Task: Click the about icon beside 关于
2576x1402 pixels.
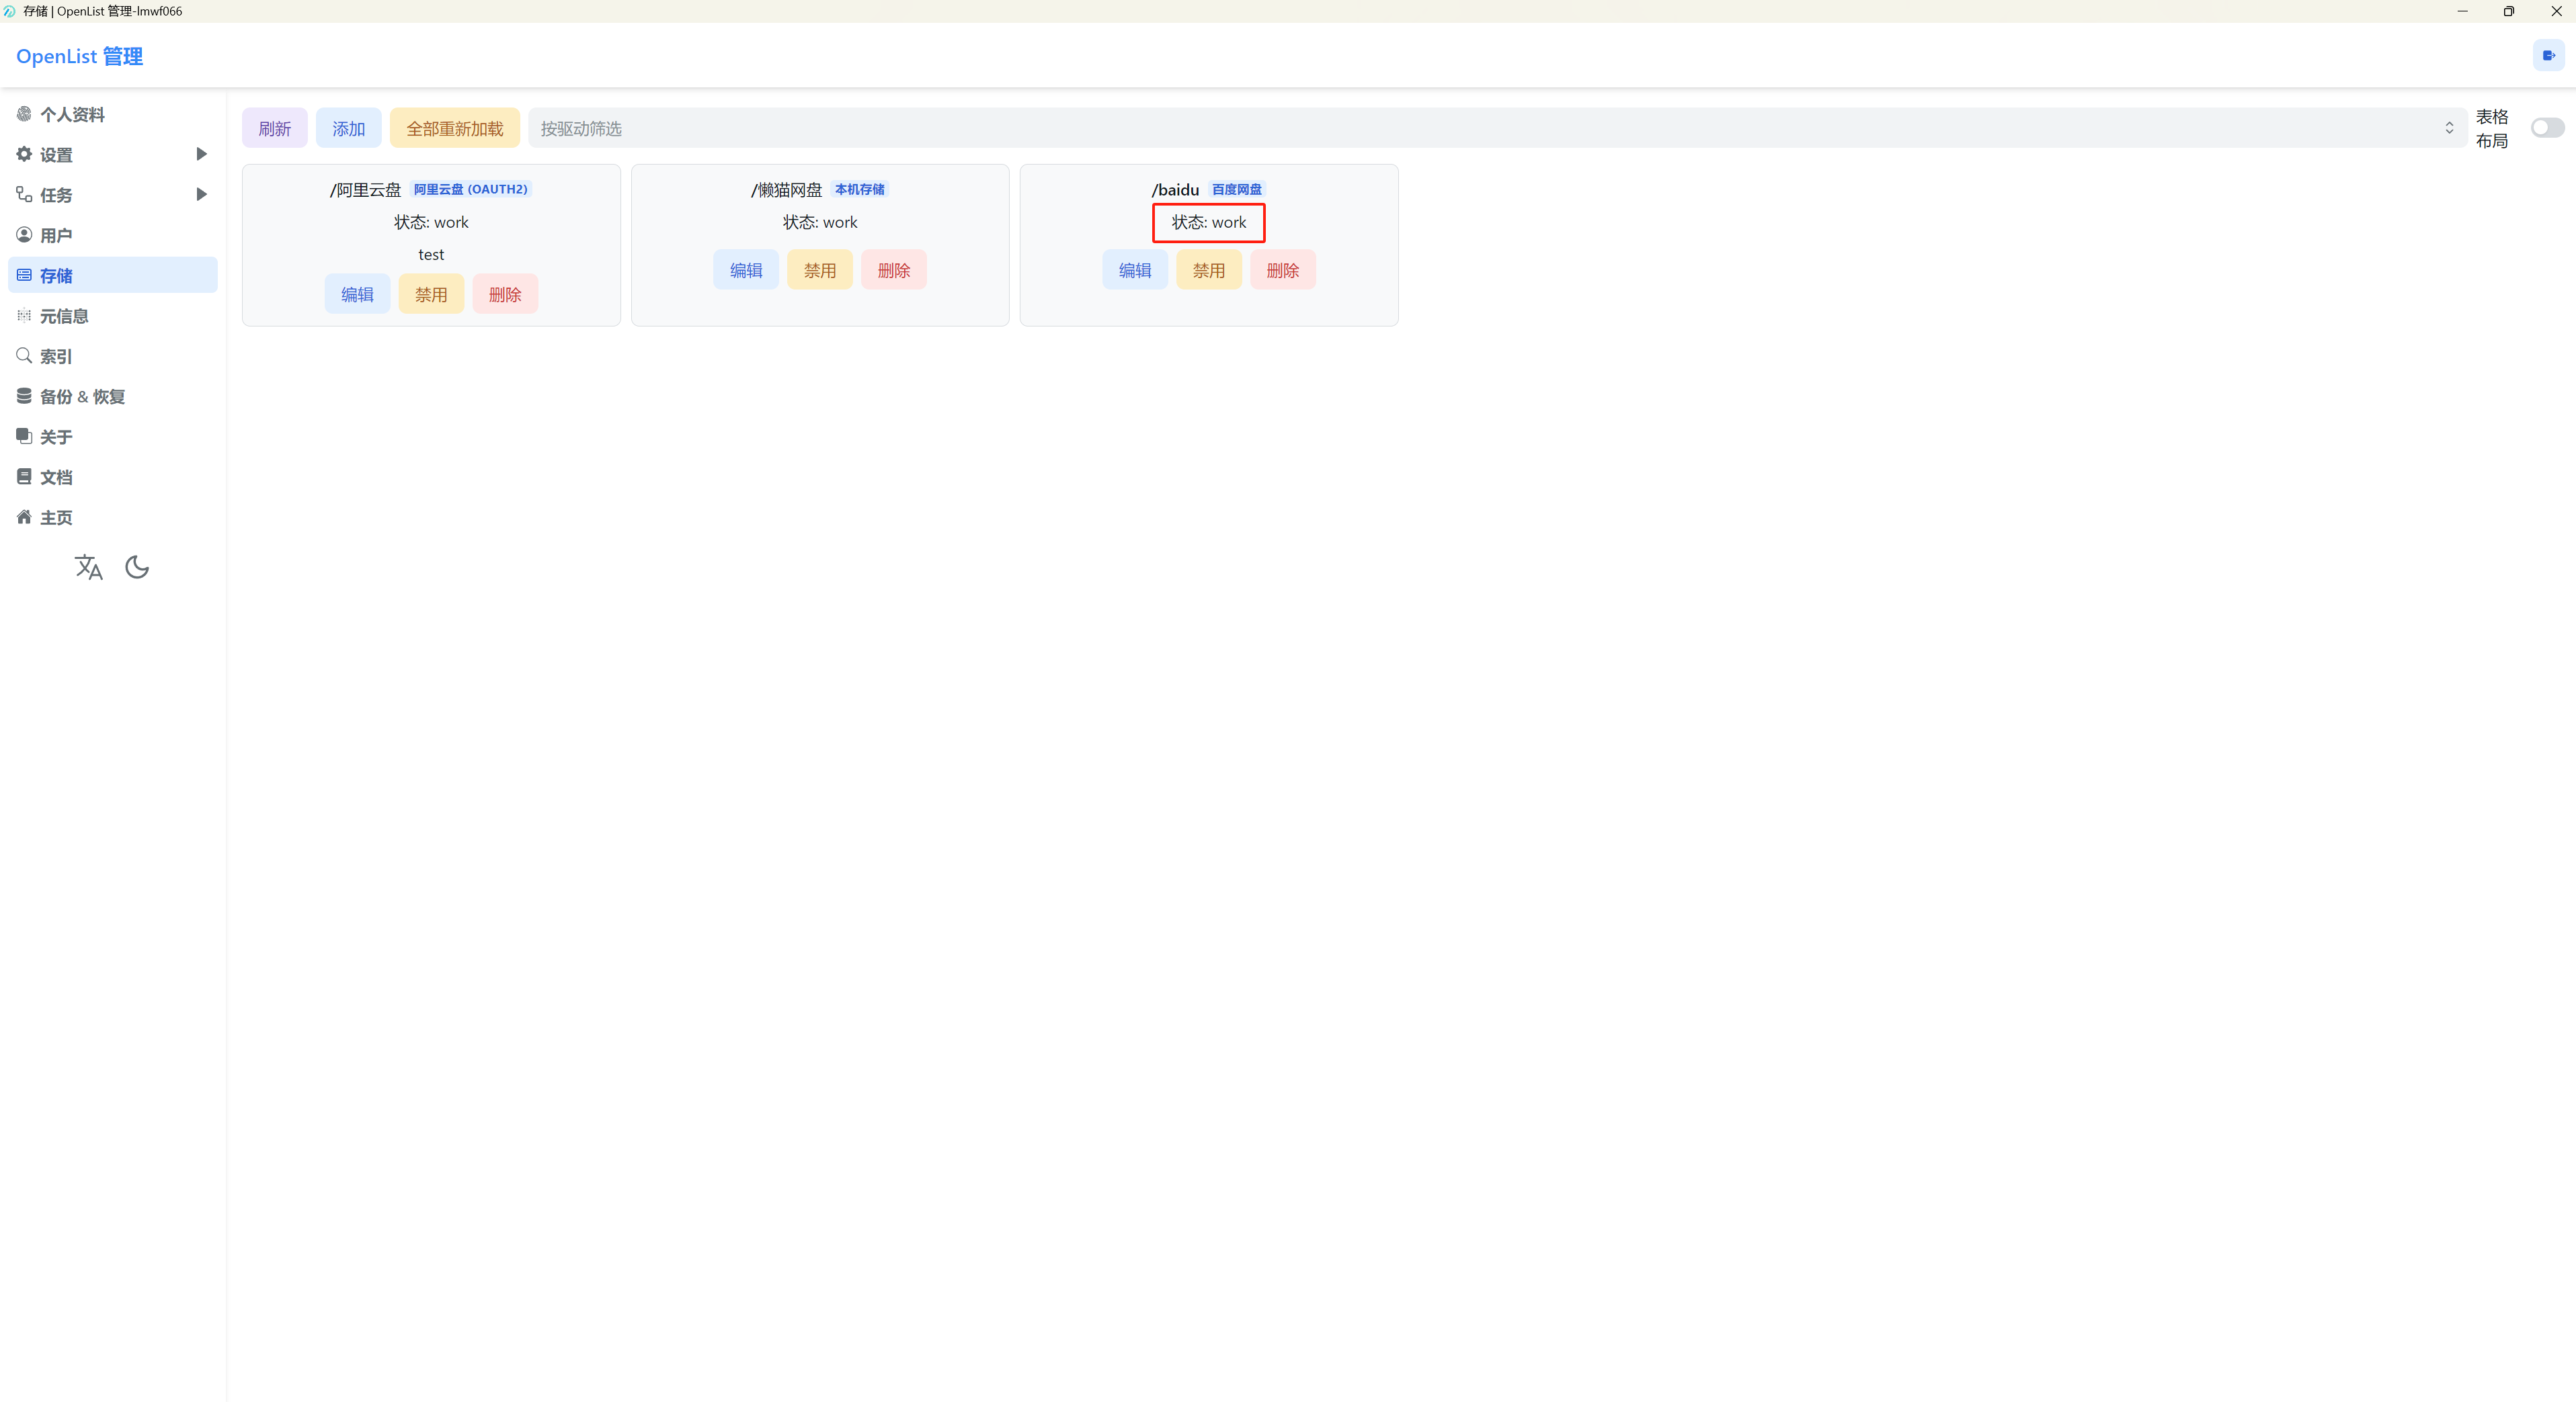Action: tap(24, 436)
